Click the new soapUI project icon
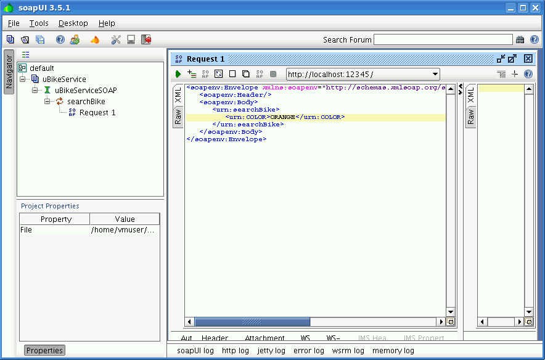 click(x=10, y=39)
